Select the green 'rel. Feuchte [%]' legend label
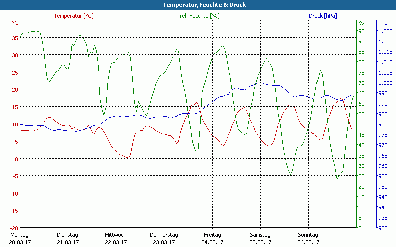The width and height of the screenshot is (396, 247). [199, 16]
